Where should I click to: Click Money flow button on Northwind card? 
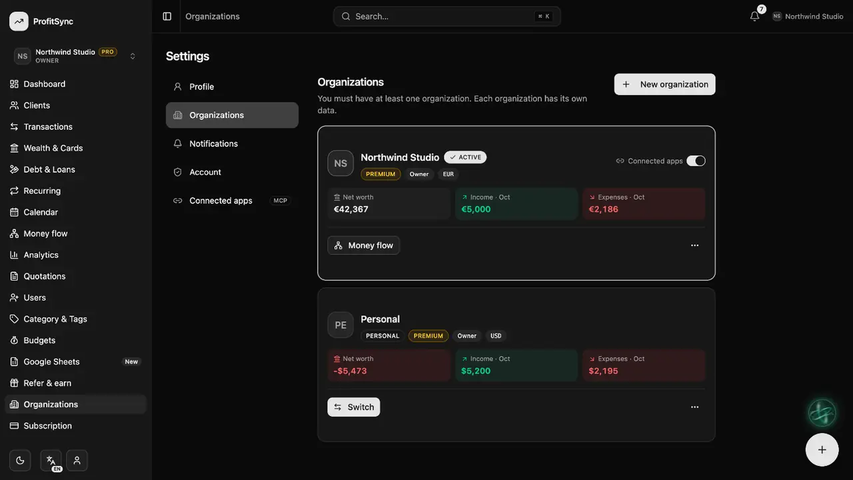point(363,245)
